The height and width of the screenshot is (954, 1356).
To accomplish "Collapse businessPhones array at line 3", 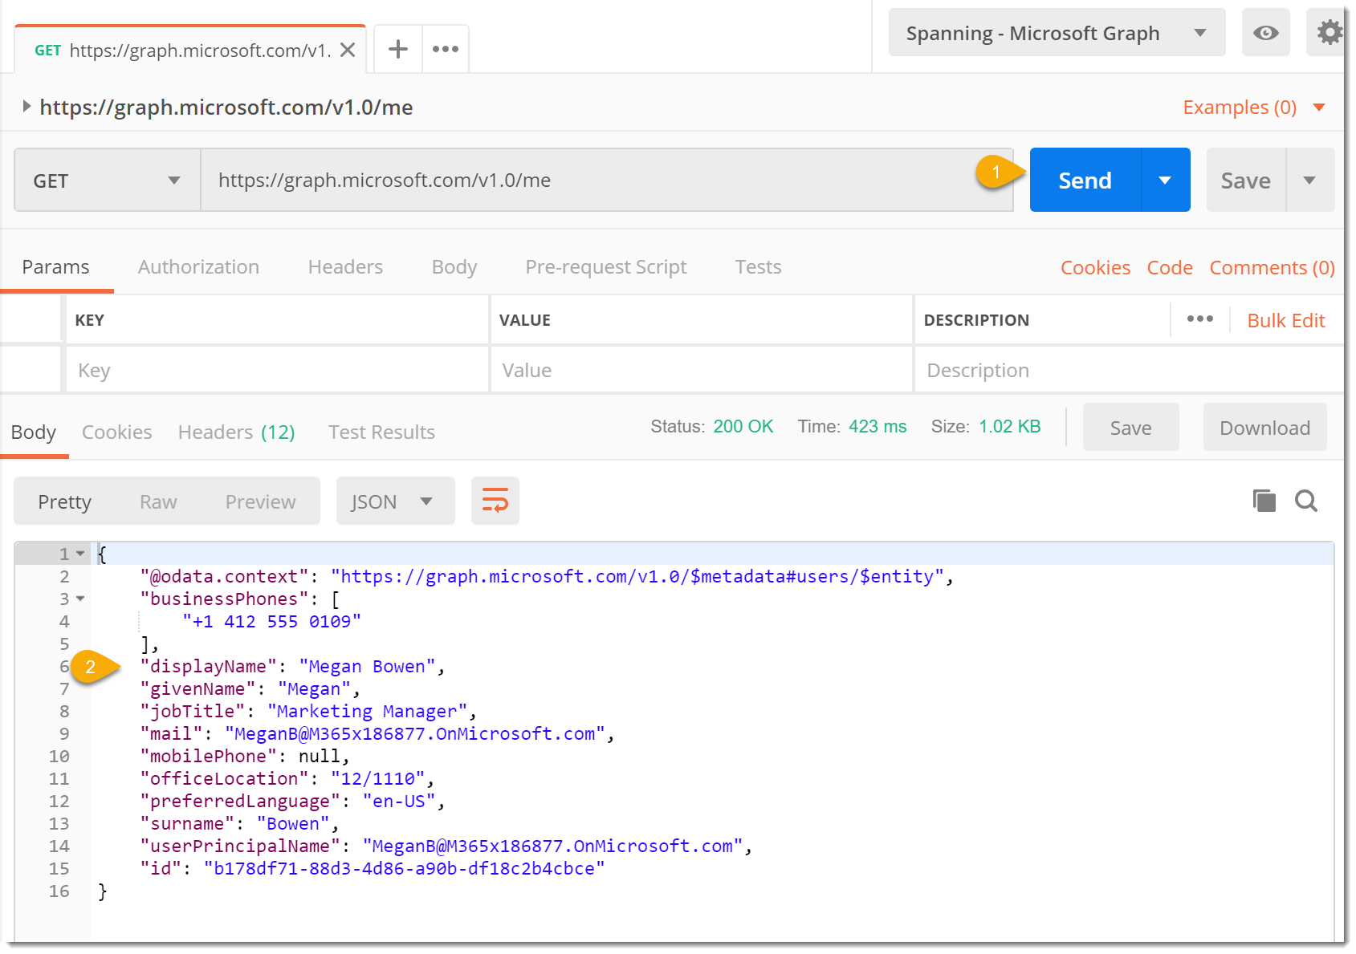I will click(80, 599).
